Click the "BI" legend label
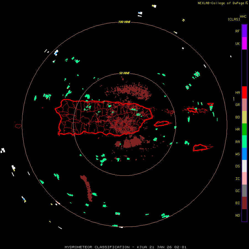This screenshot has width=249, height=249. click(x=237, y=203)
